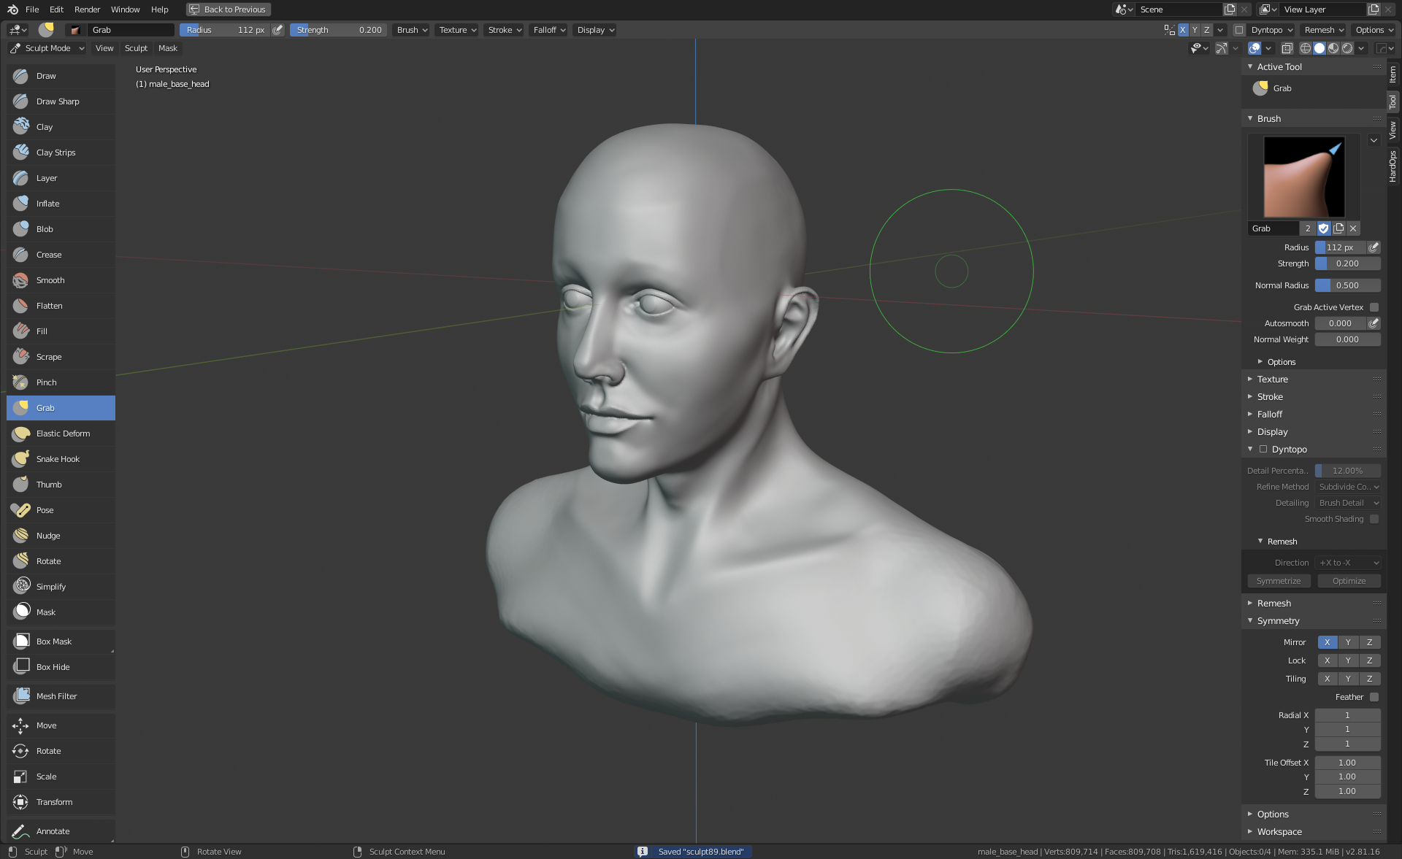This screenshot has height=859, width=1402.
Task: Choose the Elastic Deform tool
Action: click(x=63, y=434)
